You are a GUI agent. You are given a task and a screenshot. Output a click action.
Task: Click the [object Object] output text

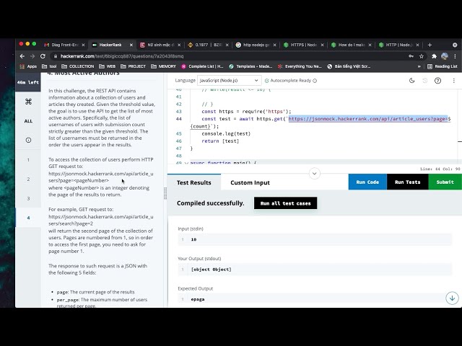click(x=211, y=269)
